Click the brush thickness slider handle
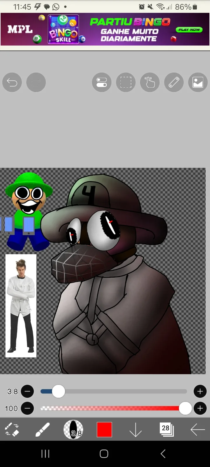The height and width of the screenshot is (467, 210). [58, 391]
